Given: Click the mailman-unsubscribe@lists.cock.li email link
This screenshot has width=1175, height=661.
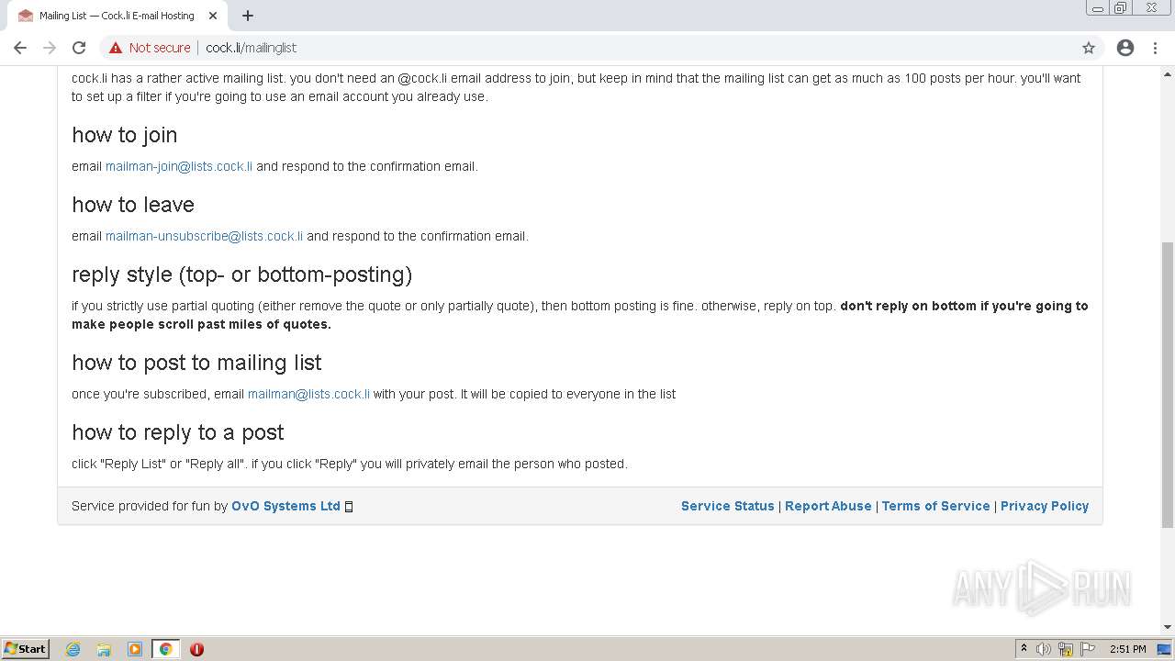Looking at the screenshot, I should (204, 236).
